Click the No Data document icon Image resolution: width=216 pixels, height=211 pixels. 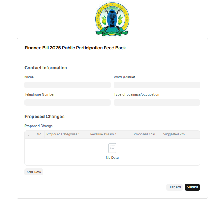click(112, 148)
